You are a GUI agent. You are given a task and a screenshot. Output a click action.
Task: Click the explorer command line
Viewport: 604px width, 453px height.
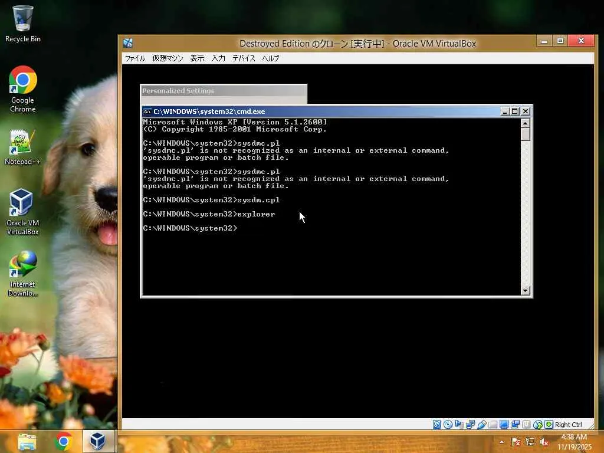pyautogui.click(x=209, y=214)
